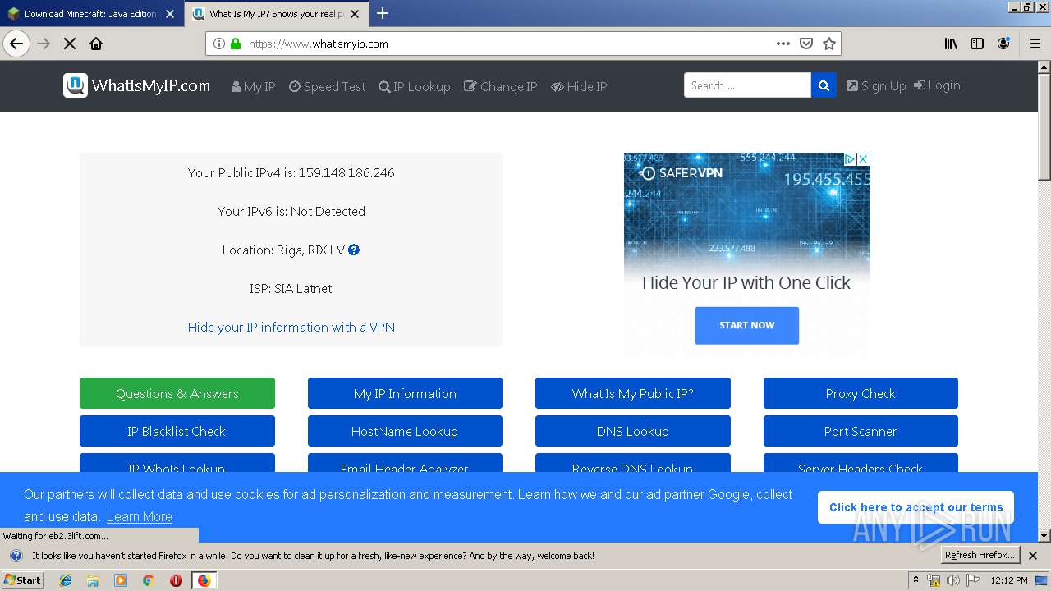Switch to Download Minecraft tab
The height and width of the screenshot is (591, 1051).
coord(89,14)
